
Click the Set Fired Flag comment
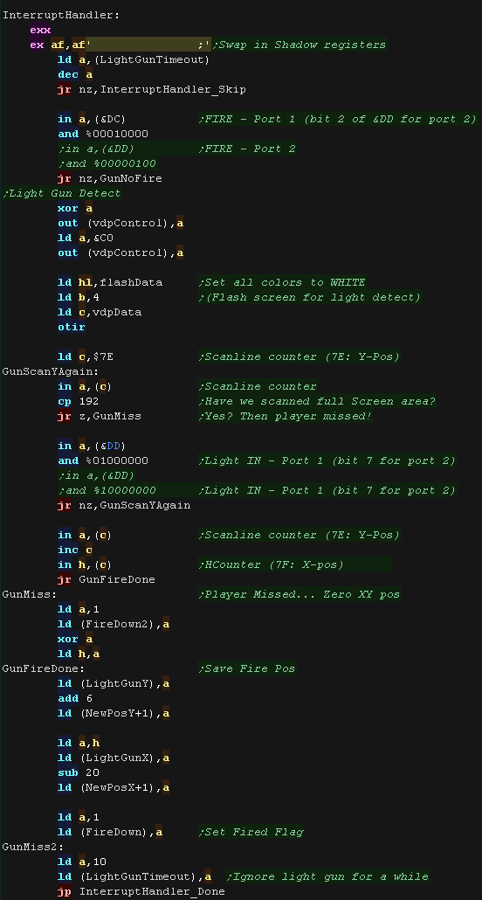(251, 832)
